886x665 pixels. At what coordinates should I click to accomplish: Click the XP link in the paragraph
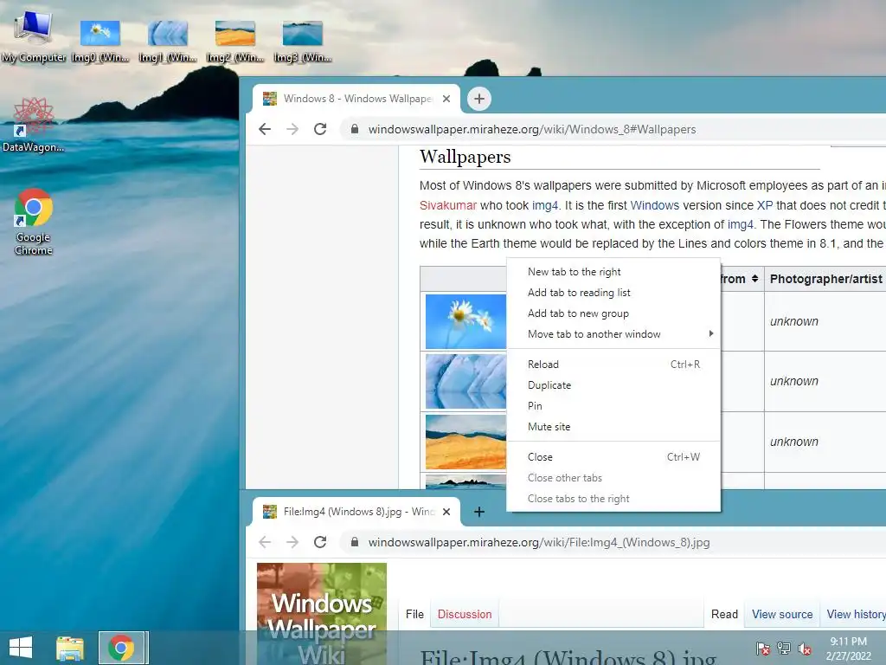765,205
